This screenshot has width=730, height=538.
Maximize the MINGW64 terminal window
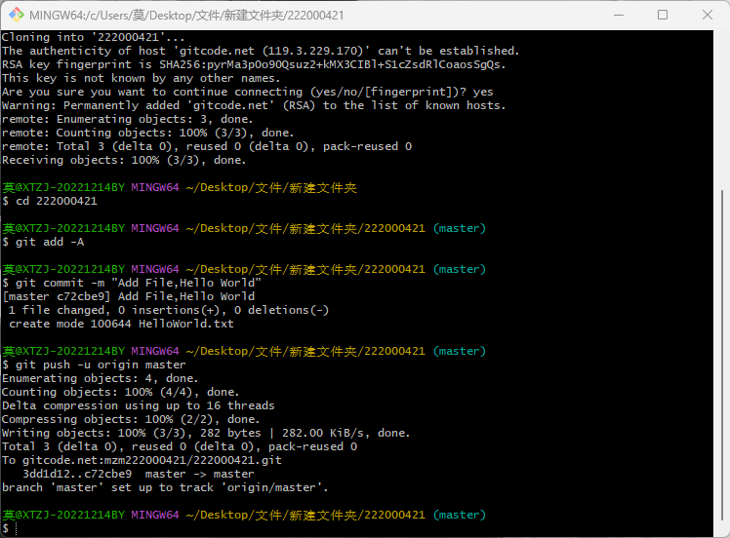pos(663,15)
